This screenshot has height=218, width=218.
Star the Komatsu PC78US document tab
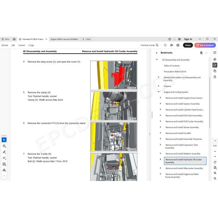tap(20, 39)
